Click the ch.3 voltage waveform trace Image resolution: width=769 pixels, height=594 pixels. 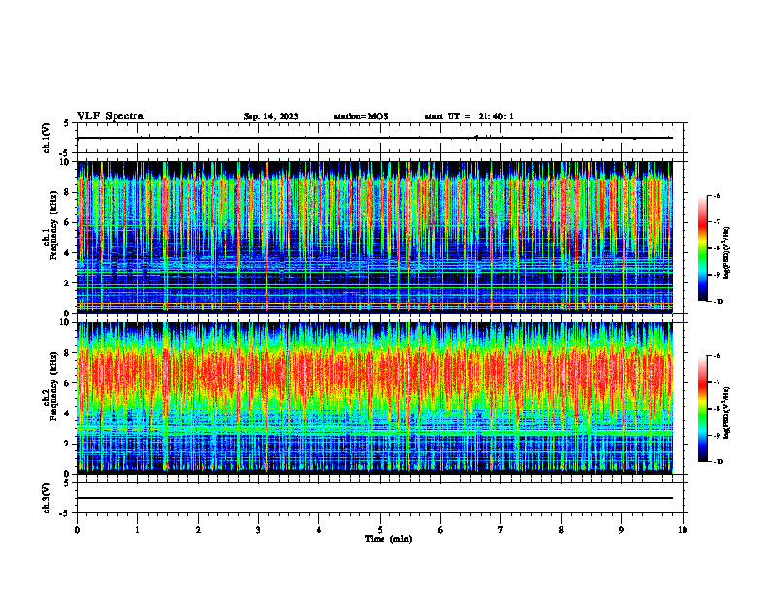[x=375, y=498]
